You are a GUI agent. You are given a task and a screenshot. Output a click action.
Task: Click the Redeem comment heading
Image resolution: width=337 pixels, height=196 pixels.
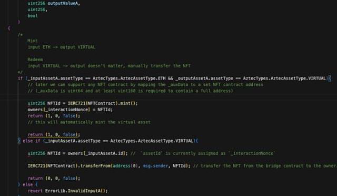pos(35,60)
